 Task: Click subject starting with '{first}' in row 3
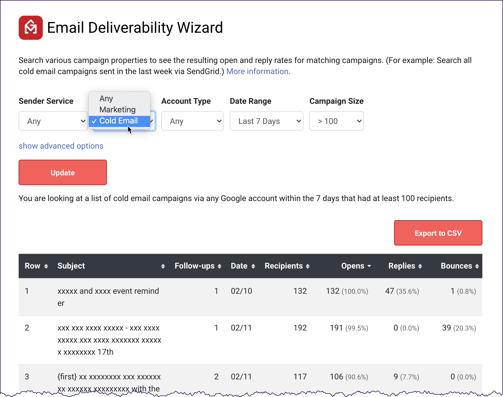click(x=109, y=383)
